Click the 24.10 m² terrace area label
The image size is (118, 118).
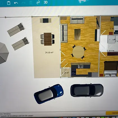[x=49, y=53]
